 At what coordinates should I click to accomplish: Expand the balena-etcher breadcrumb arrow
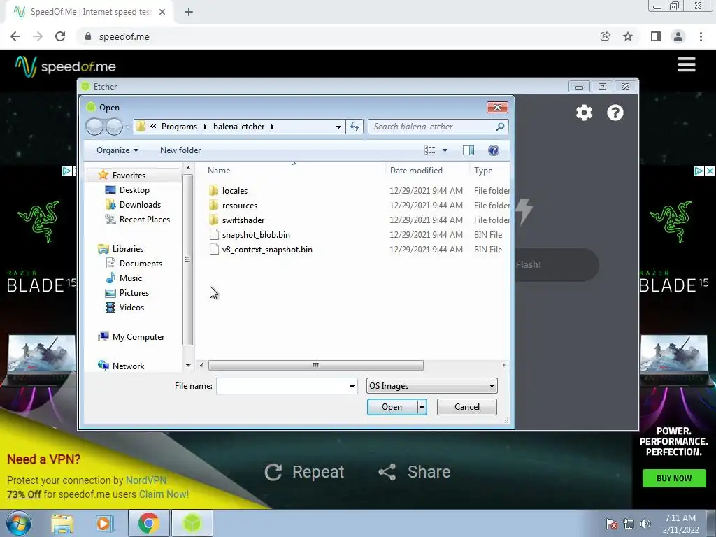tap(273, 127)
